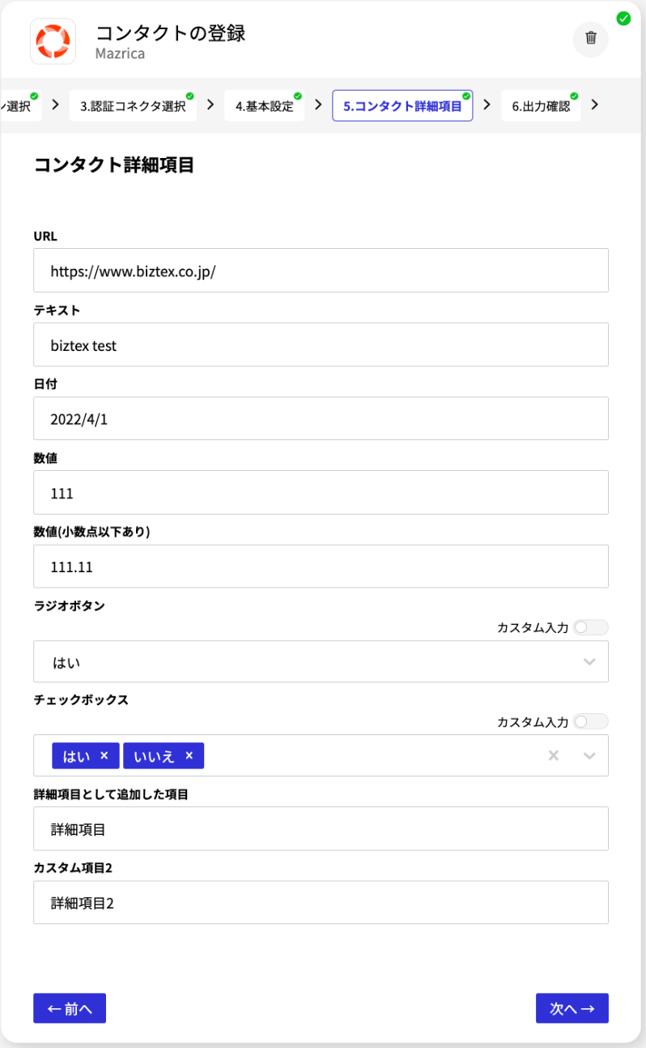Click the Mazrica app logo icon

[53, 41]
